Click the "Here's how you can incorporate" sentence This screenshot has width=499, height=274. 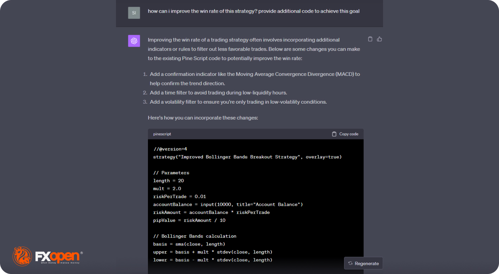coord(203,118)
